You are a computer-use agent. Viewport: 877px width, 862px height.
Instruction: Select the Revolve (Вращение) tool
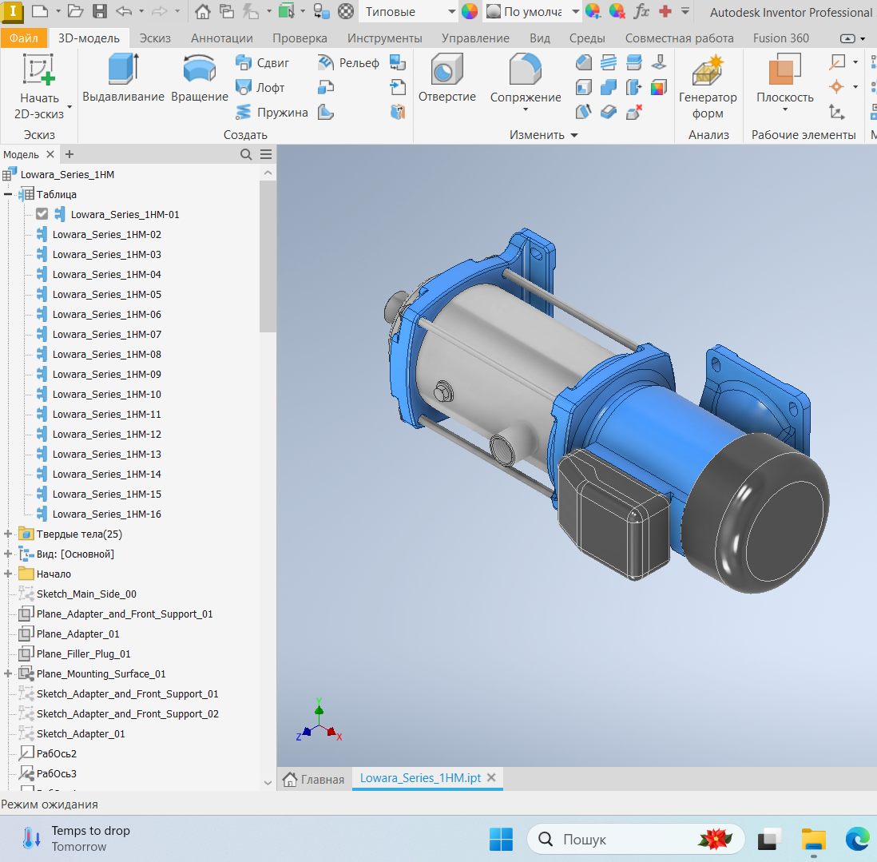click(199, 78)
